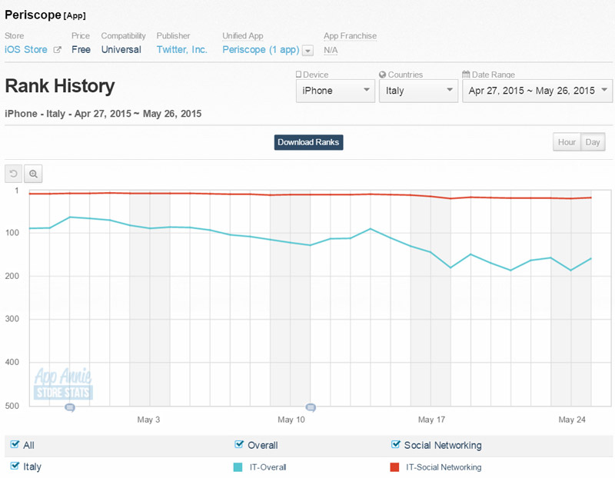Click the IT-Social Networking red color swatch
Screen dimensions: 615x478
tap(394, 467)
